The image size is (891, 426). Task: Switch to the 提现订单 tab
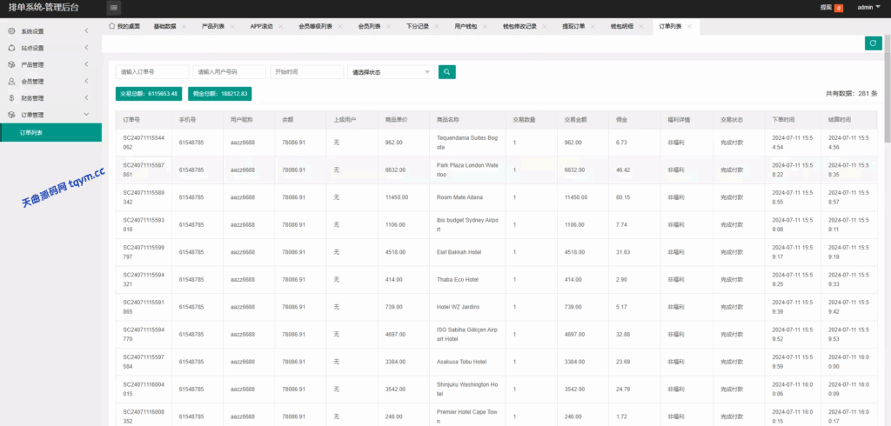coord(574,27)
